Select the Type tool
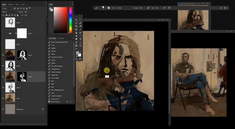 point(80,39)
